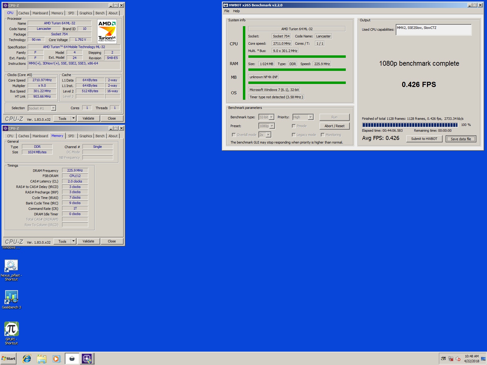The image size is (487, 365).
Task: Click Close in bottom CPU-Z window
Action: [x=112, y=241]
